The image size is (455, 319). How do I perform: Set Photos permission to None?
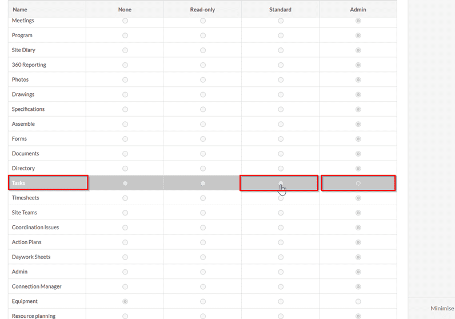125,80
